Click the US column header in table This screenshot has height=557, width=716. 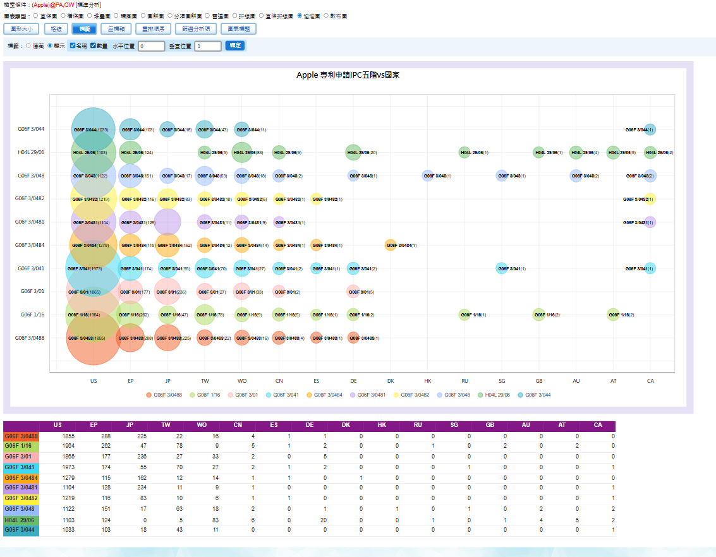pyautogui.click(x=58, y=425)
